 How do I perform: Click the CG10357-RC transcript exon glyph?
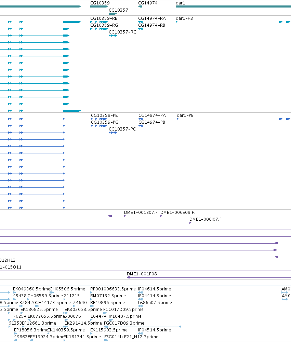113,36
